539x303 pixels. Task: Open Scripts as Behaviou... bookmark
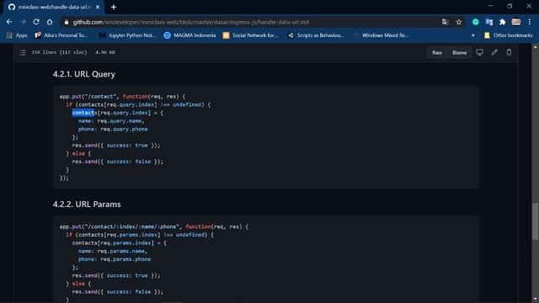coord(316,35)
